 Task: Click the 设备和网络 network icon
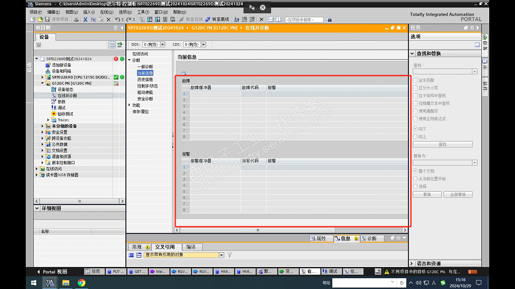point(48,71)
